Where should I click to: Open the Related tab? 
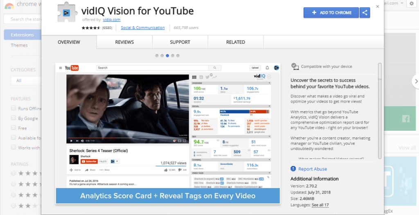(236, 42)
